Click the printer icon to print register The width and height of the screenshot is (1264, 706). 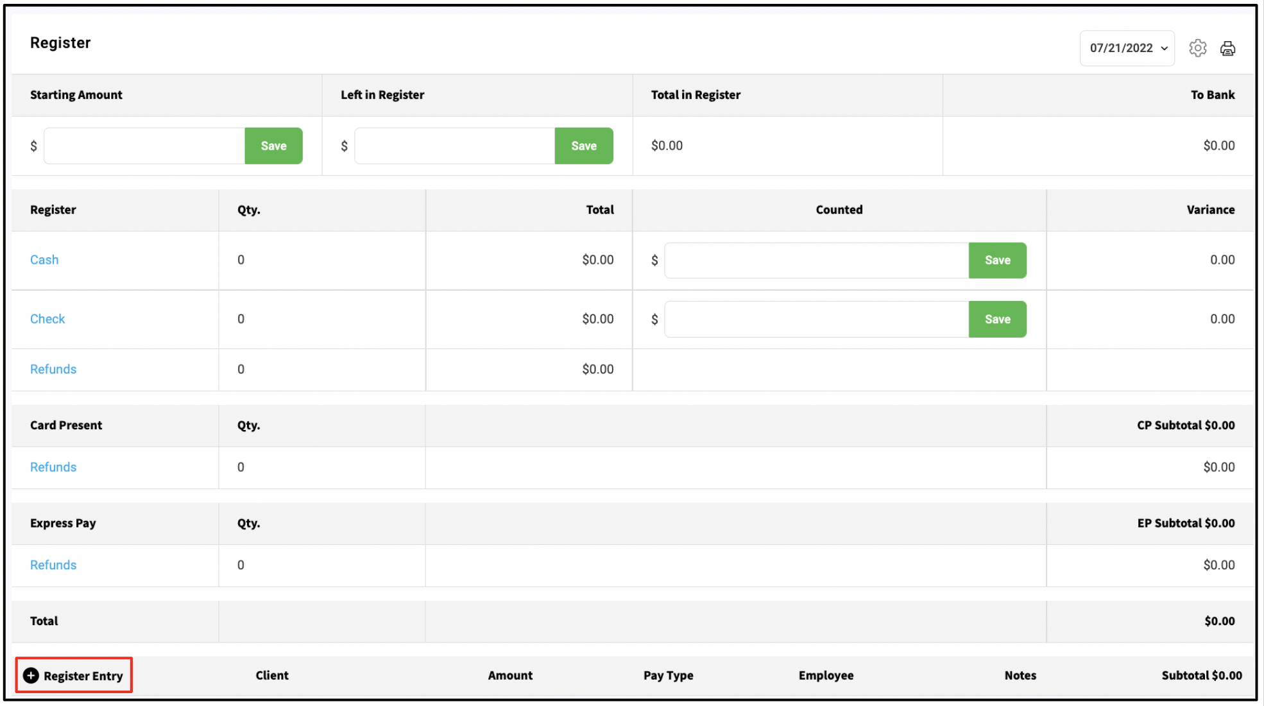click(1227, 48)
